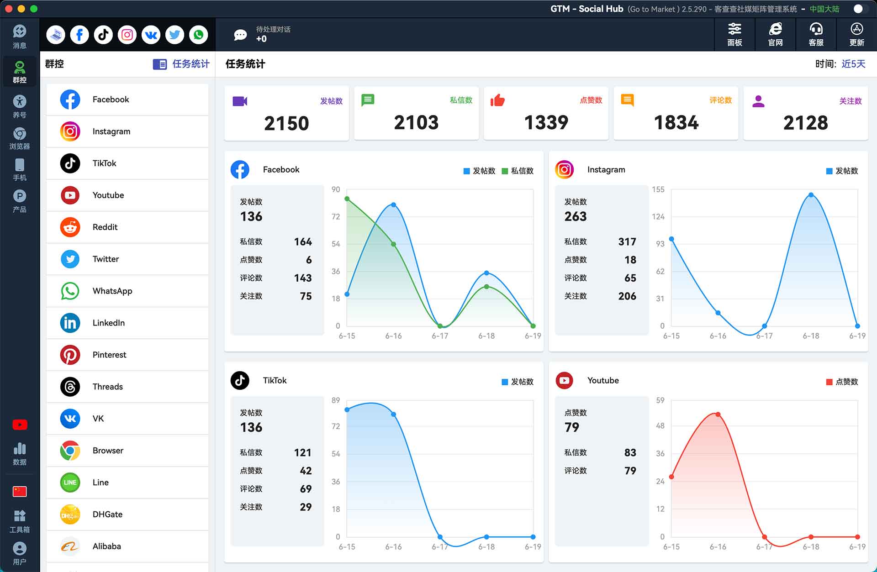Select Twitter in the platform list
The width and height of the screenshot is (877, 572).
(x=127, y=259)
